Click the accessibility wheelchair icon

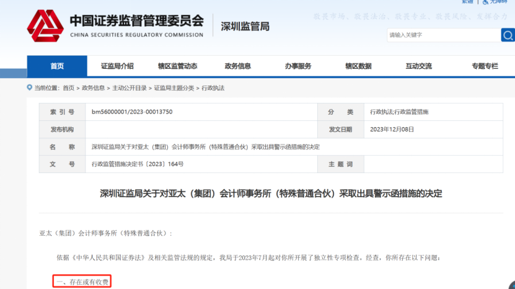point(485,2)
